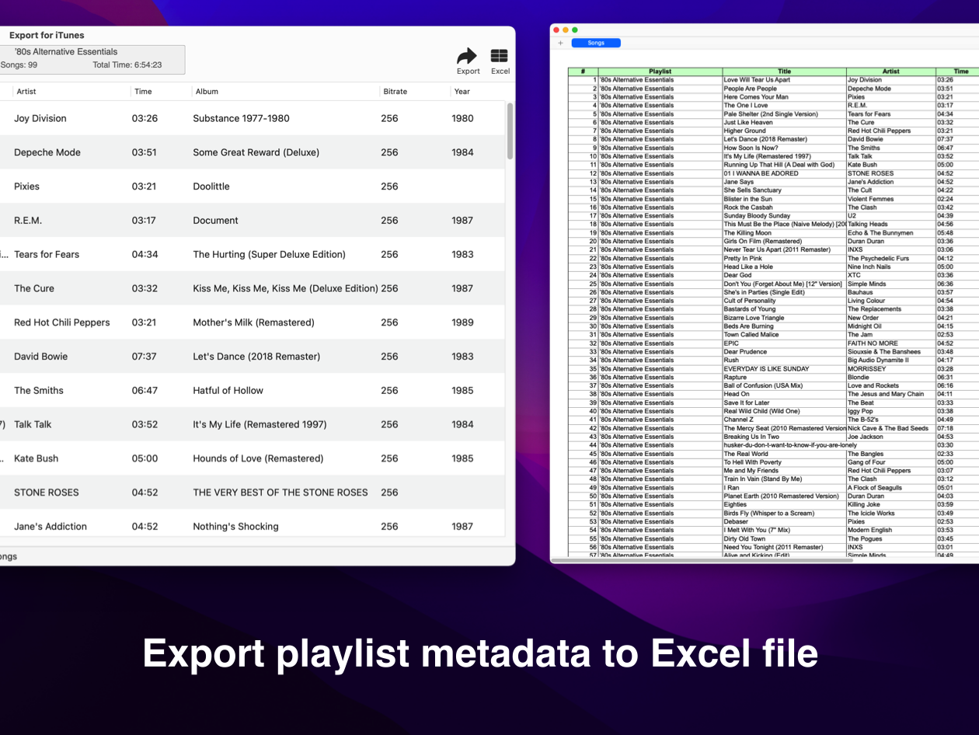Click the Title header cell in spreadsheet
The width and height of the screenshot is (979, 735).
tap(784, 71)
